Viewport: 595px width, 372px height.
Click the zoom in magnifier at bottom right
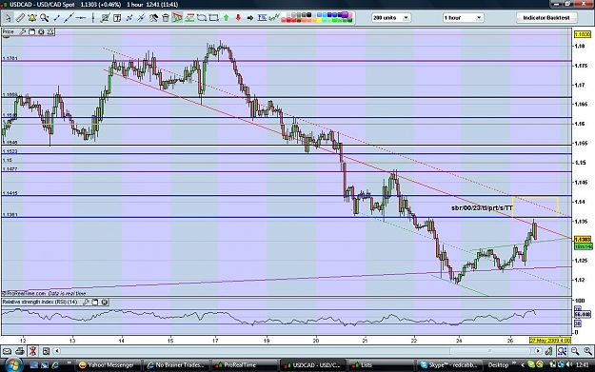[587, 351]
